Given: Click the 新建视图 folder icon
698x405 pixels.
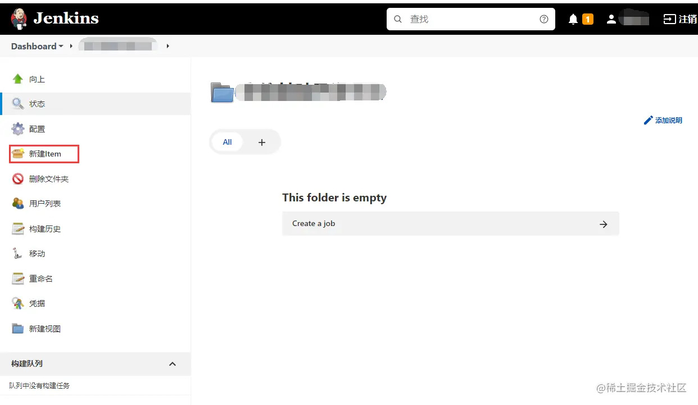Looking at the screenshot, I should tap(18, 328).
